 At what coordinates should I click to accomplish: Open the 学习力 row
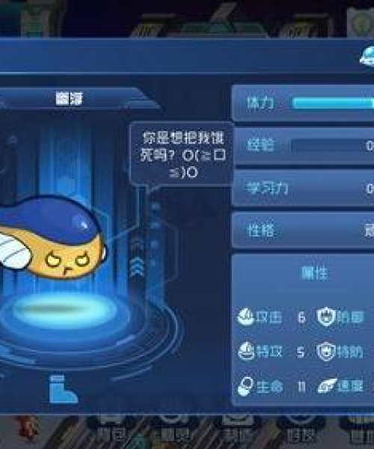click(x=303, y=188)
